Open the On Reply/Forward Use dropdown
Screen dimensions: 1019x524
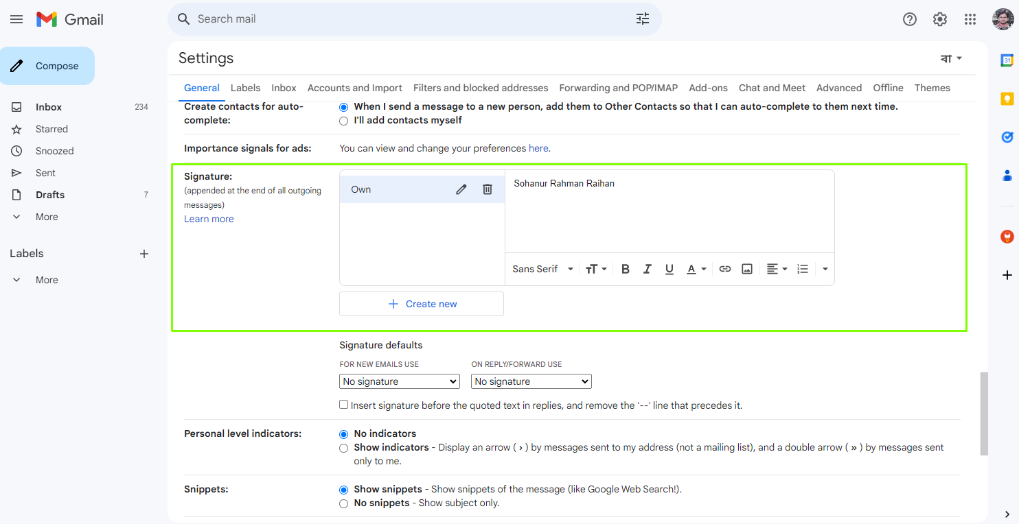click(x=531, y=381)
